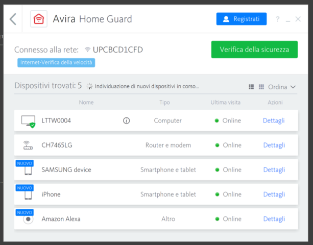
Task: Click the Ultima visita column header
Action: coord(226,103)
